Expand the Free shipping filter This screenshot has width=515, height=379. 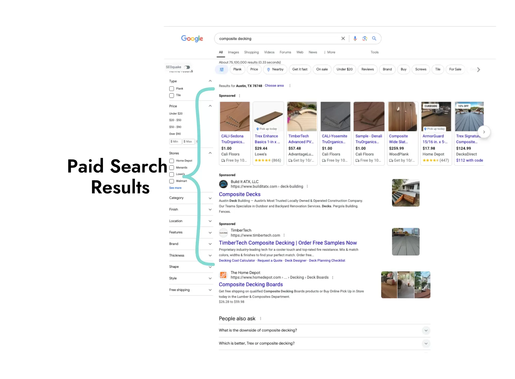[x=210, y=290]
